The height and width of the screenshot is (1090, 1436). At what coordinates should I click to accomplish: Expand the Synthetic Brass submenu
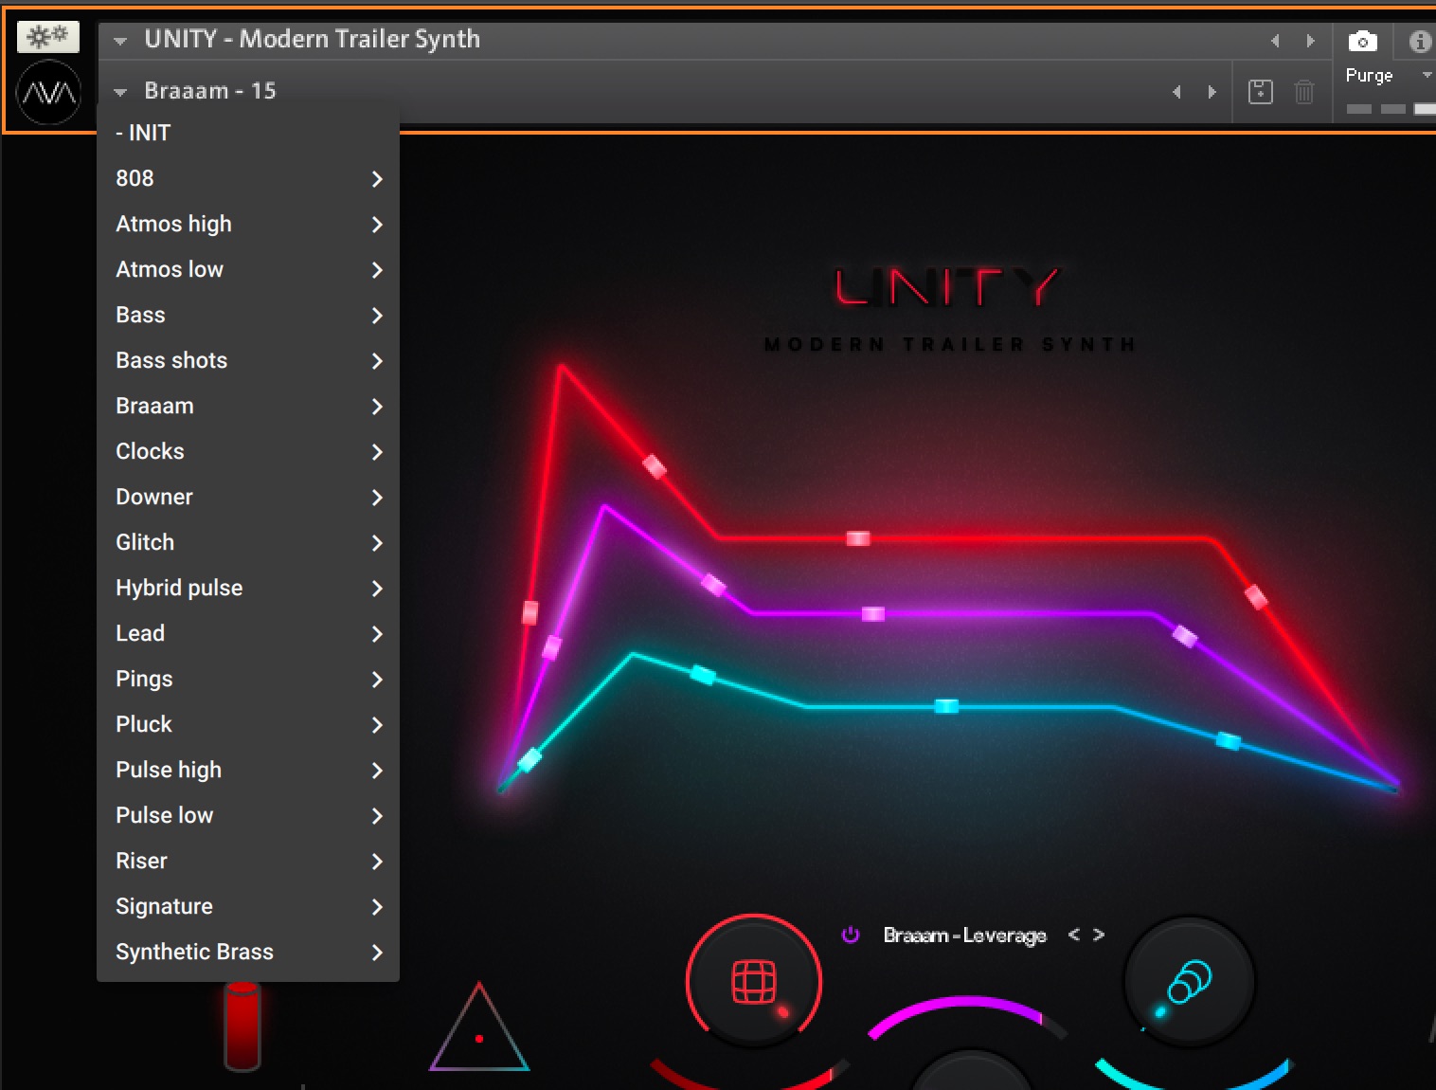pyautogui.click(x=378, y=953)
